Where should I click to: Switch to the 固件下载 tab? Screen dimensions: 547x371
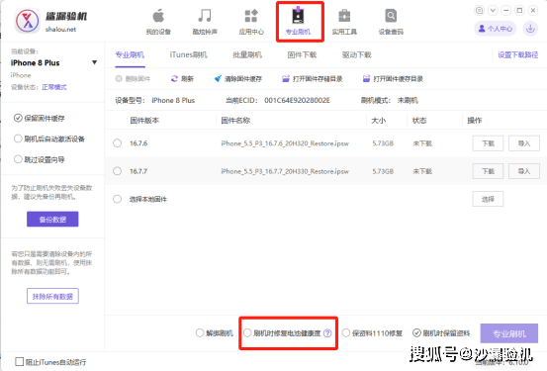click(302, 55)
